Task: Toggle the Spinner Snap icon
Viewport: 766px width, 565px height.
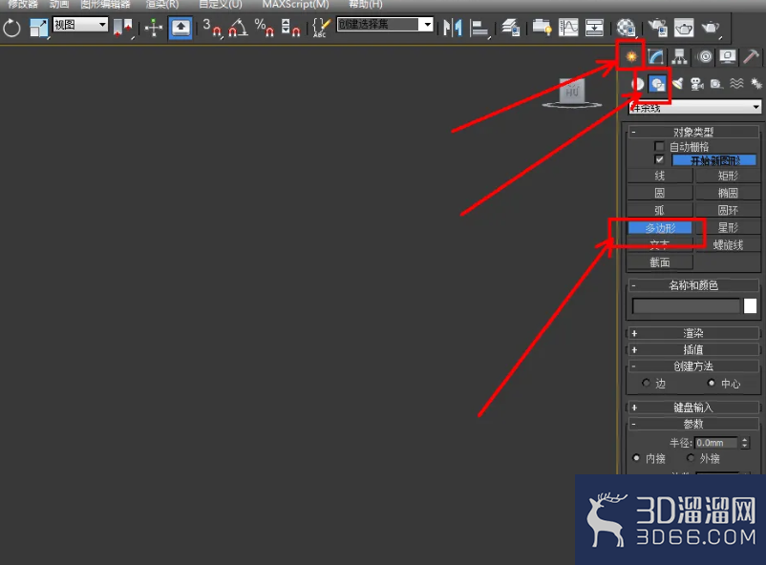Action: point(290,28)
